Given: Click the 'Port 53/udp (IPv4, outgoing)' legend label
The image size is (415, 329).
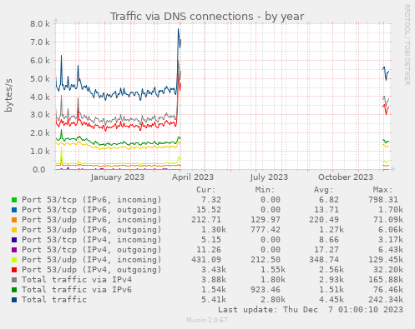Looking at the screenshot, I should (x=92, y=270).
